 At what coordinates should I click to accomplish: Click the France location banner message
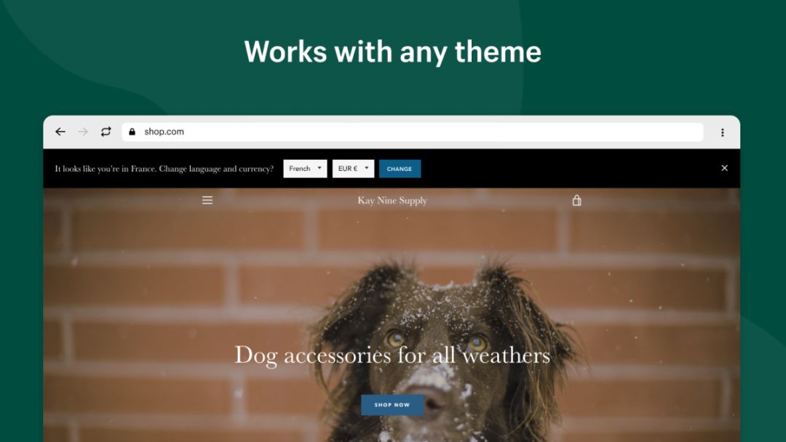(x=164, y=169)
